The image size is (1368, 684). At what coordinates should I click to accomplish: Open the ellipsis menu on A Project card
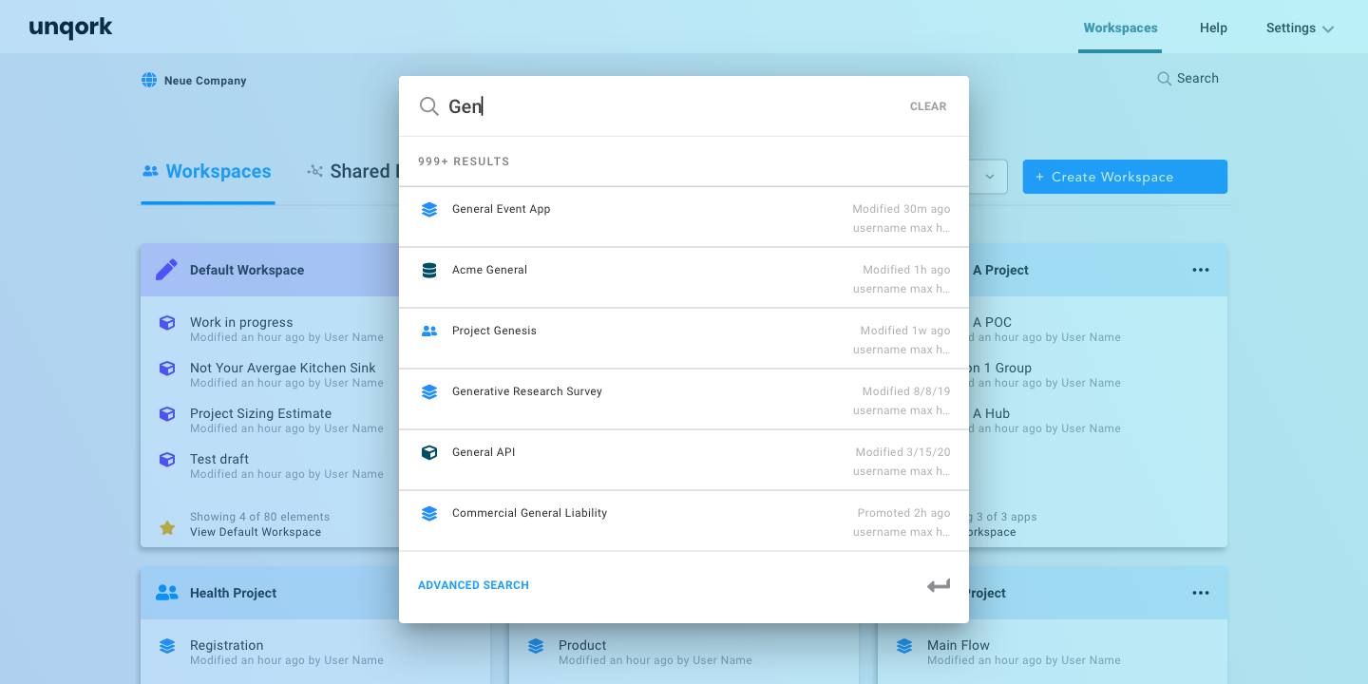1200,269
